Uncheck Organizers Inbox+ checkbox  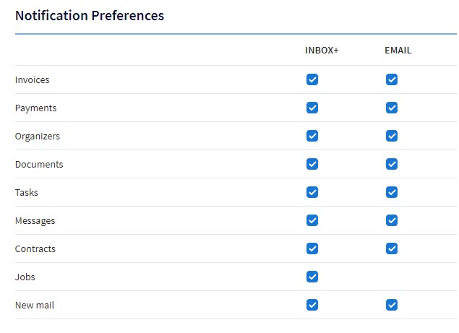pyautogui.click(x=312, y=136)
